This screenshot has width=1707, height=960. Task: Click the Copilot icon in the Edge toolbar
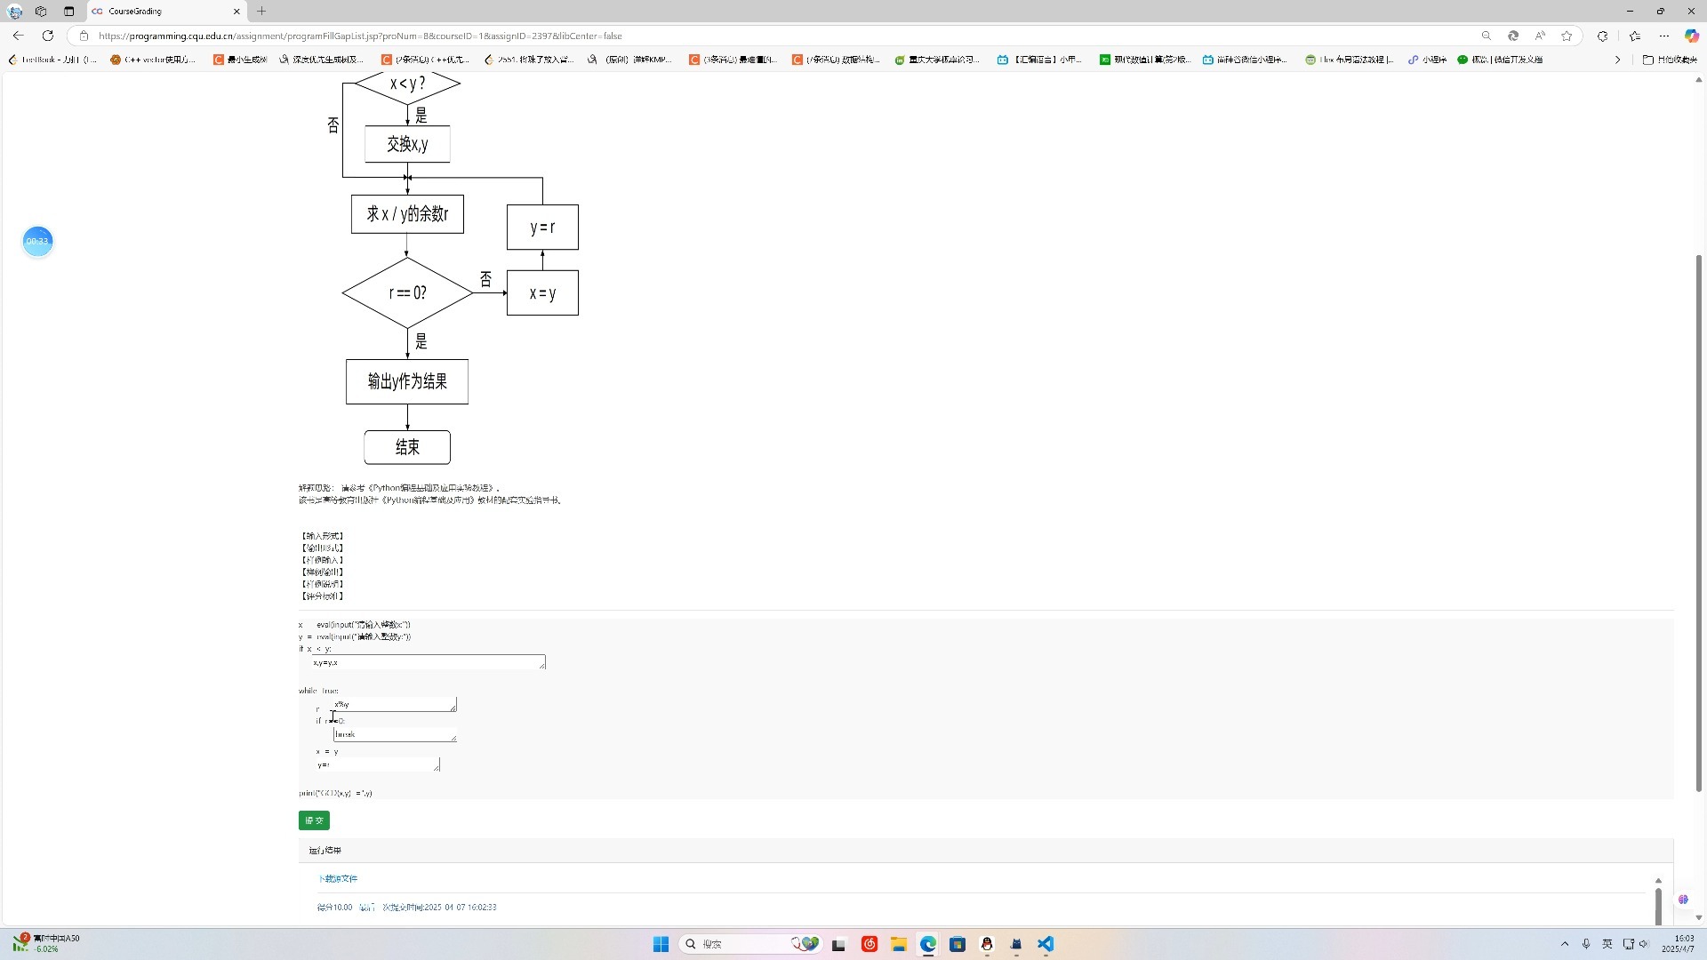point(1691,36)
